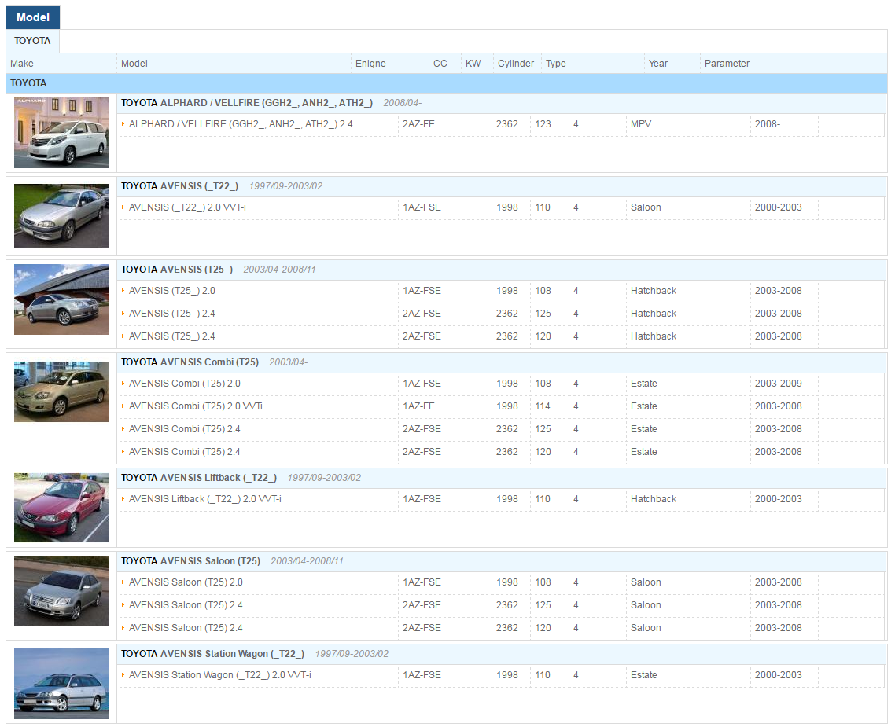The width and height of the screenshot is (895, 727).
Task: Click the 2008/04- date beside Alphard heading
Action: [x=402, y=103]
